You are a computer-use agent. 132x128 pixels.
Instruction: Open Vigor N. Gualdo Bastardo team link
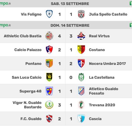27,105
